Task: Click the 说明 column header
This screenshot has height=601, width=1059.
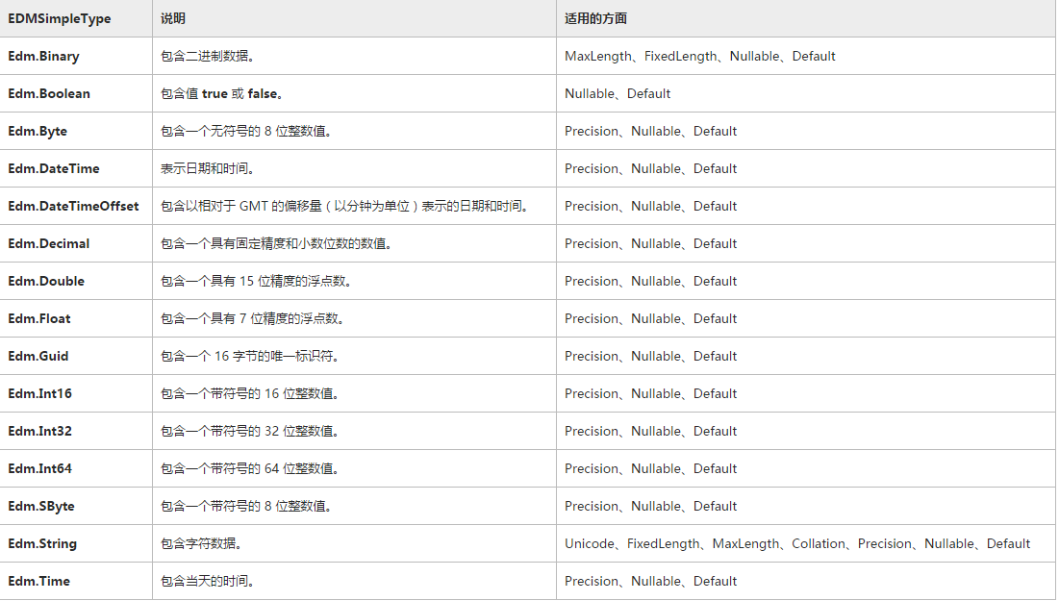Action: [173, 18]
